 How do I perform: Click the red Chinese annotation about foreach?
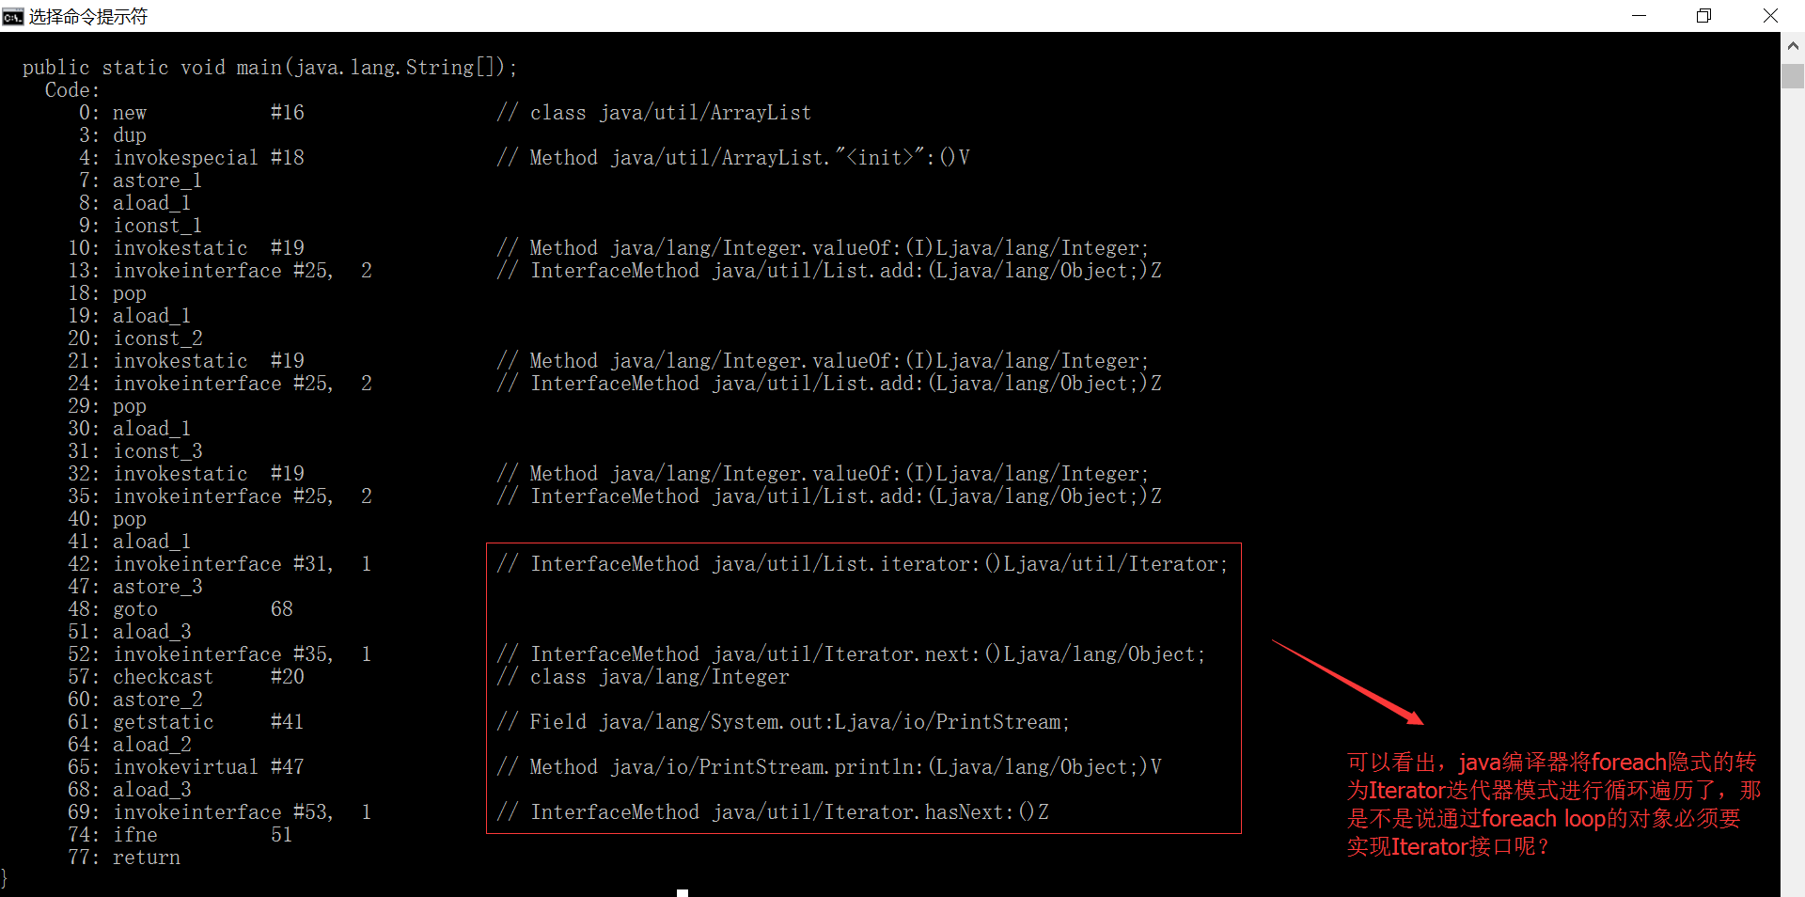1553,804
